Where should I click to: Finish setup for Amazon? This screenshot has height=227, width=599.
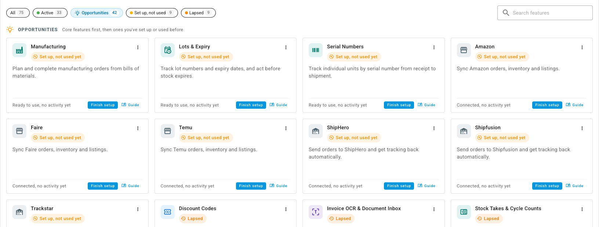[x=547, y=105]
